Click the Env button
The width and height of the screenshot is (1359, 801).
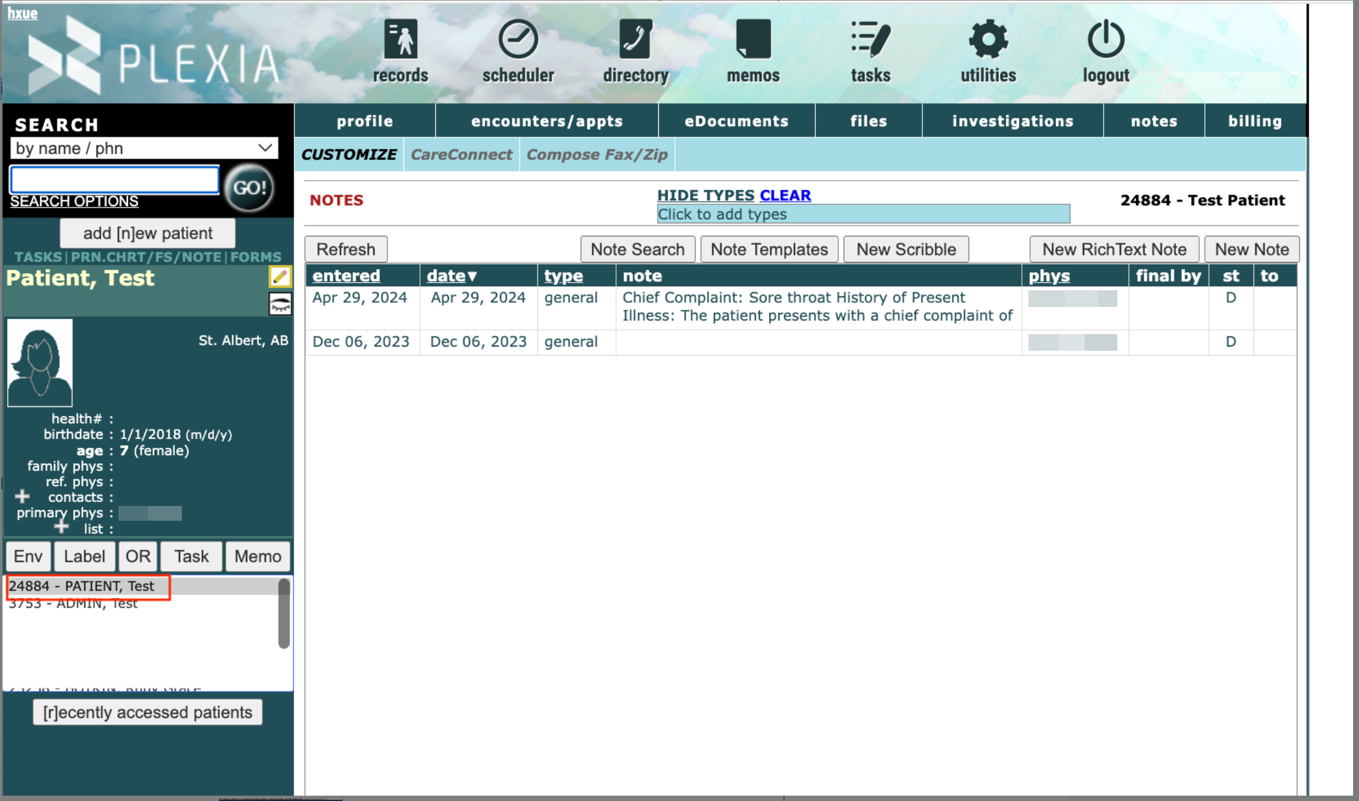pos(28,556)
